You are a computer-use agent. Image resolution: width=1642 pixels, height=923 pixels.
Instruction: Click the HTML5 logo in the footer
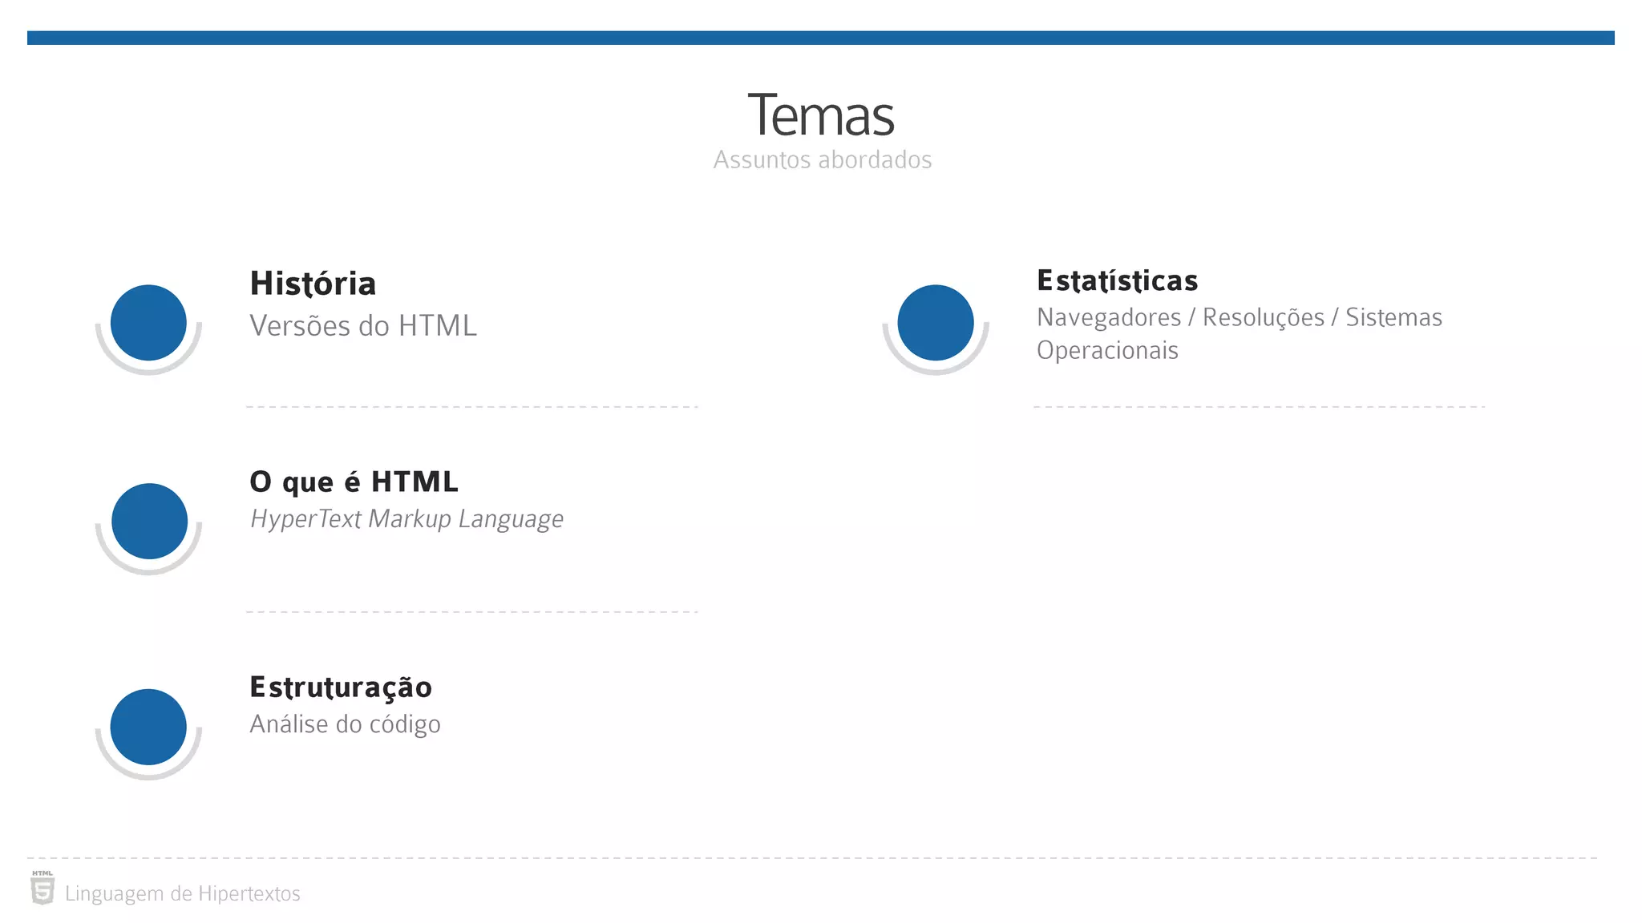point(42,889)
